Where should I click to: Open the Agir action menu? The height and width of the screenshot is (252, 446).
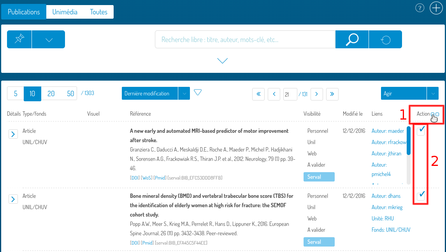(404, 93)
